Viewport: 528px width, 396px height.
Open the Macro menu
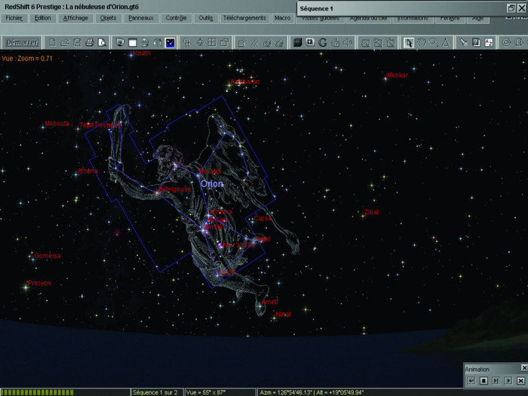(282, 18)
